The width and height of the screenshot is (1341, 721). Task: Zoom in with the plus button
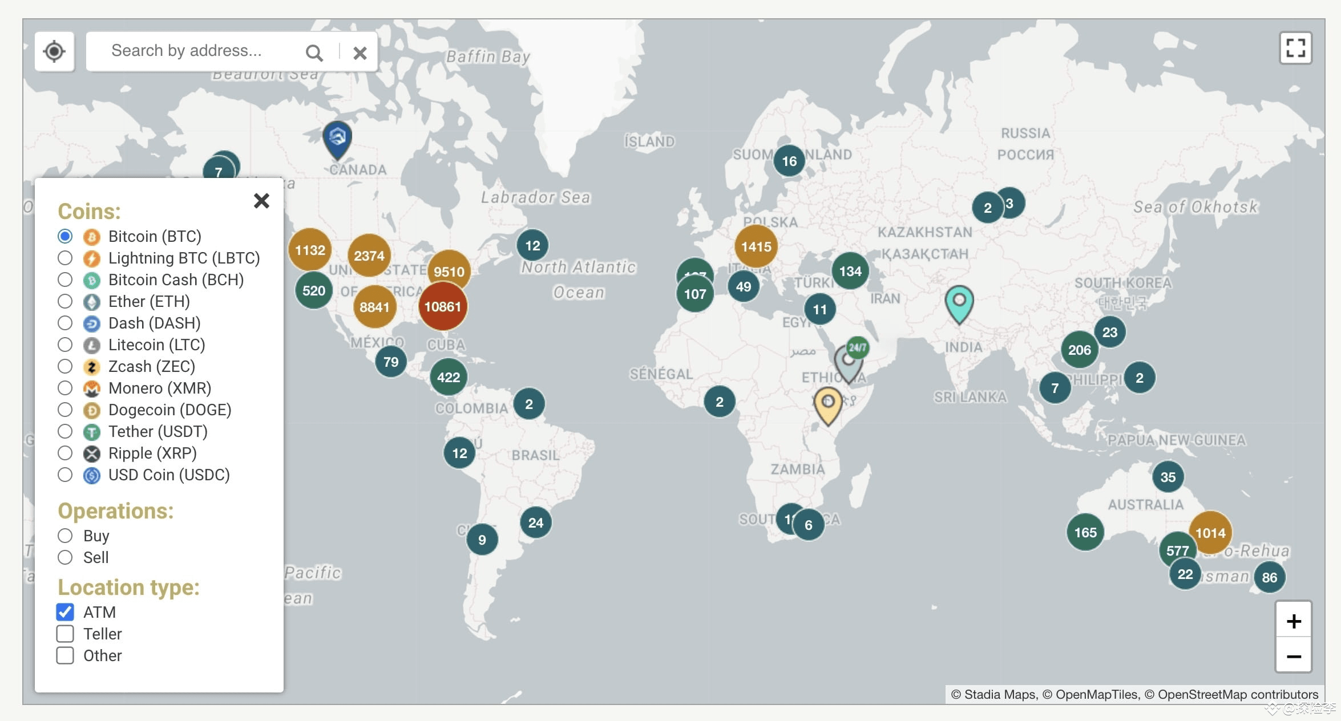pyautogui.click(x=1294, y=621)
